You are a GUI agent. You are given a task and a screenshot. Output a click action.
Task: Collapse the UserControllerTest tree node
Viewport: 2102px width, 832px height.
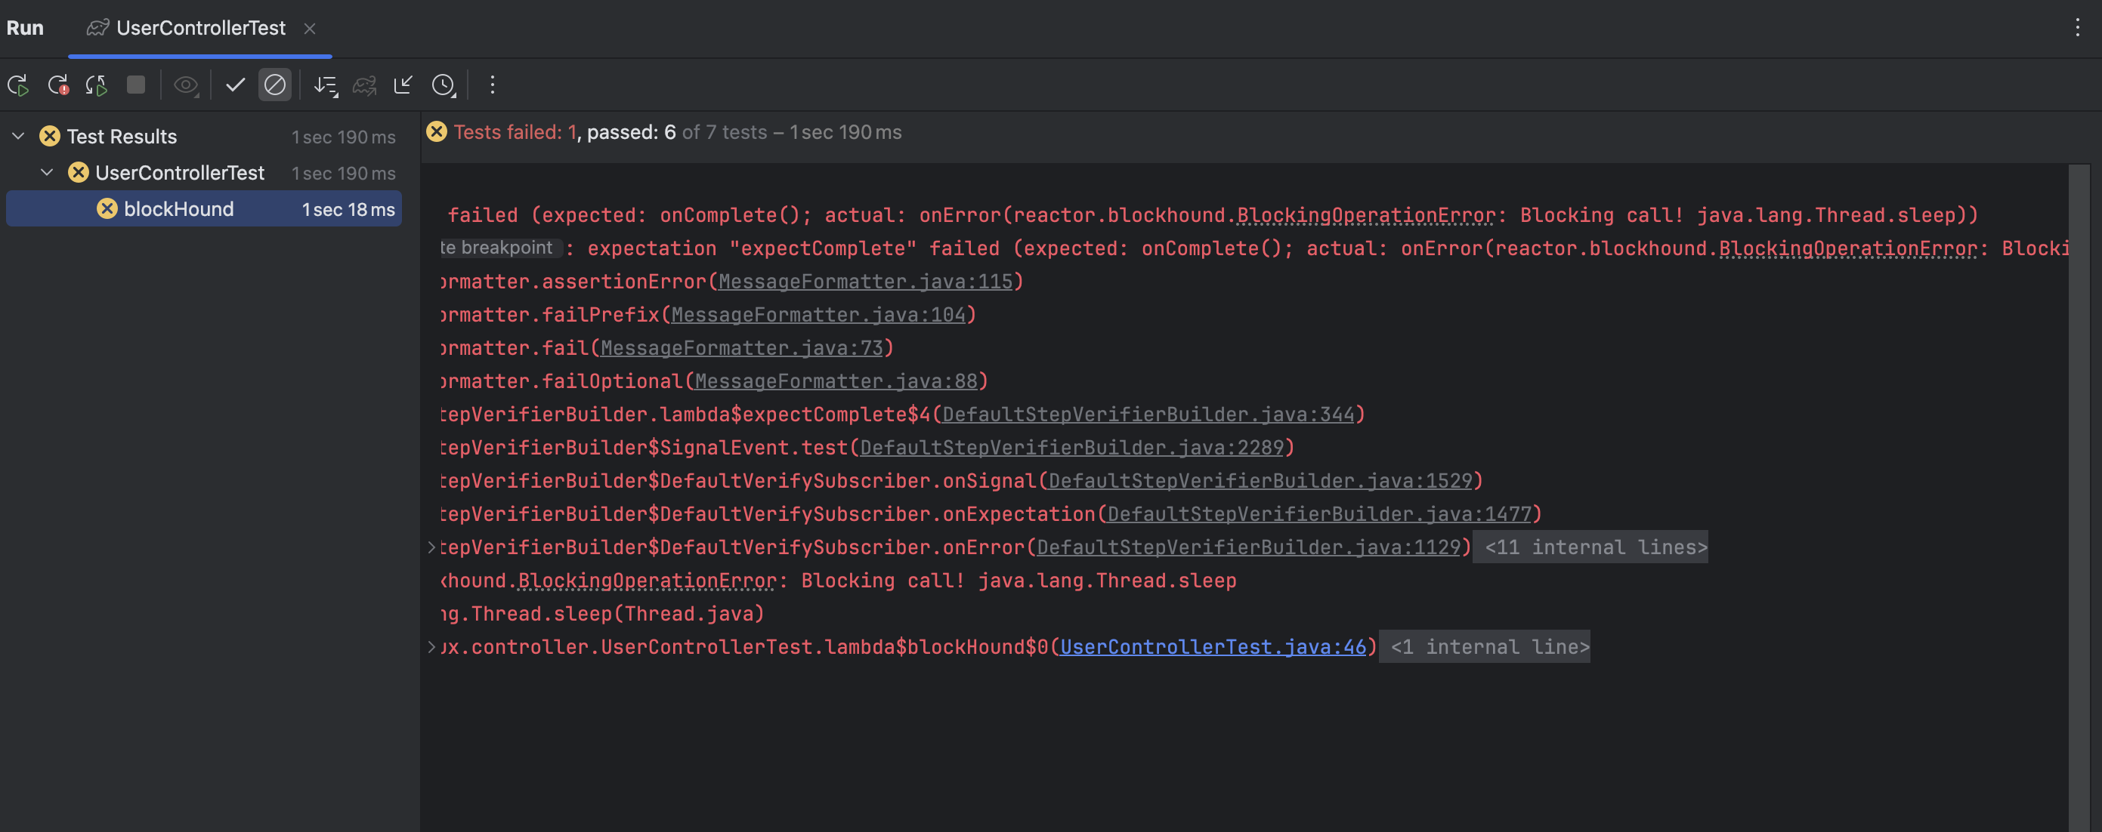48,173
